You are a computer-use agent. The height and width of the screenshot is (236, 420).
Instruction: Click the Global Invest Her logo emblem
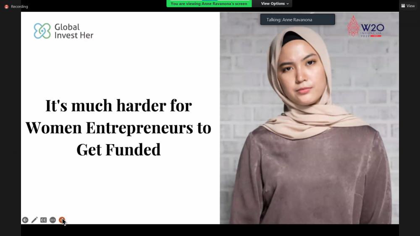click(42, 31)
